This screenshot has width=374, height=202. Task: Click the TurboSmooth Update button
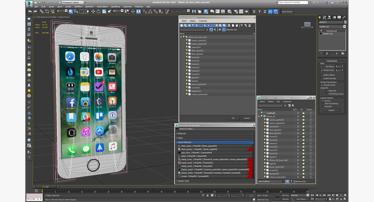click(331, 110)
